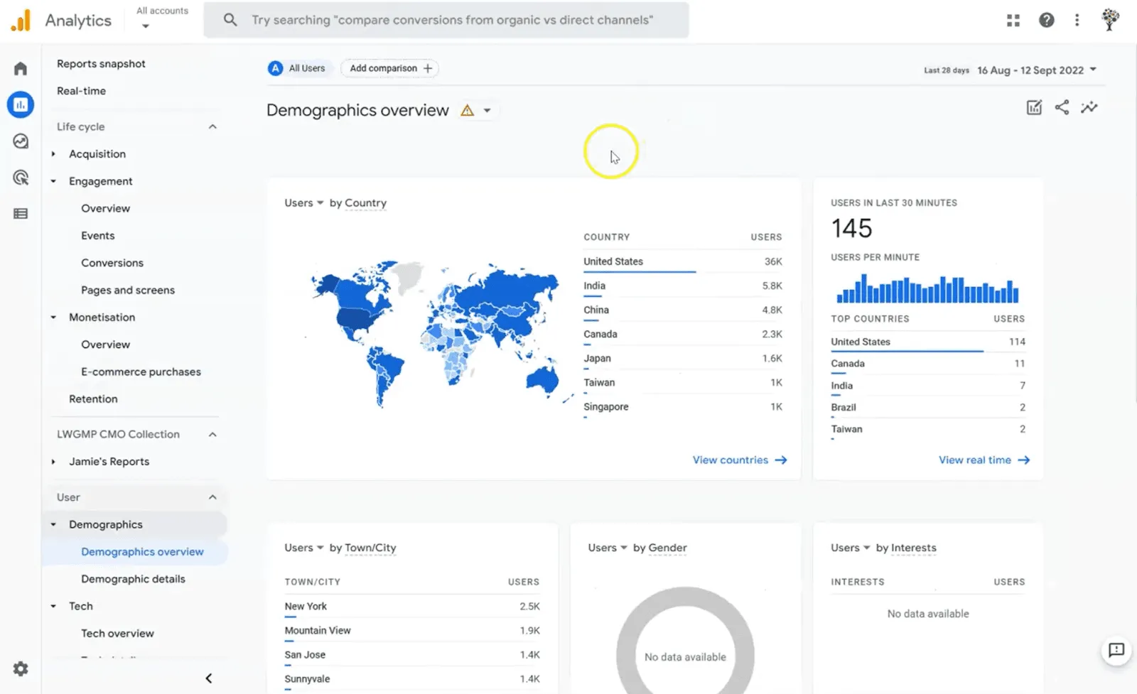The width and height of the screenshot is (1137, 694).
Task: Select Demographic details in sidebar
Action: coord(133,579)
